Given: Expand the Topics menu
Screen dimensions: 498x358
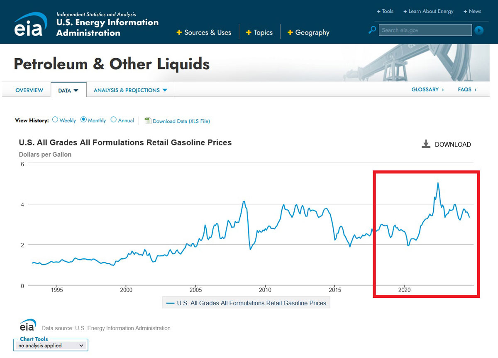Looking at the screenshot, I should pyautogui.click(x=259, y=32).
